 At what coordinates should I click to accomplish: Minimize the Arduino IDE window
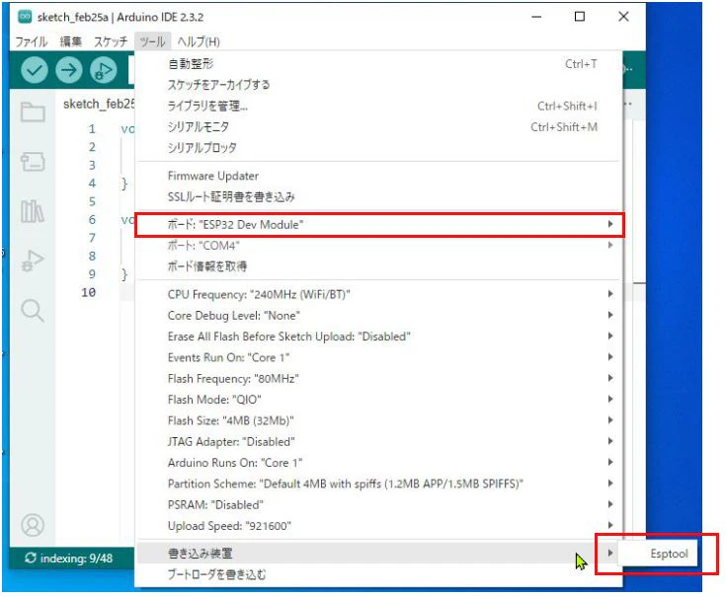coord(536,17)
